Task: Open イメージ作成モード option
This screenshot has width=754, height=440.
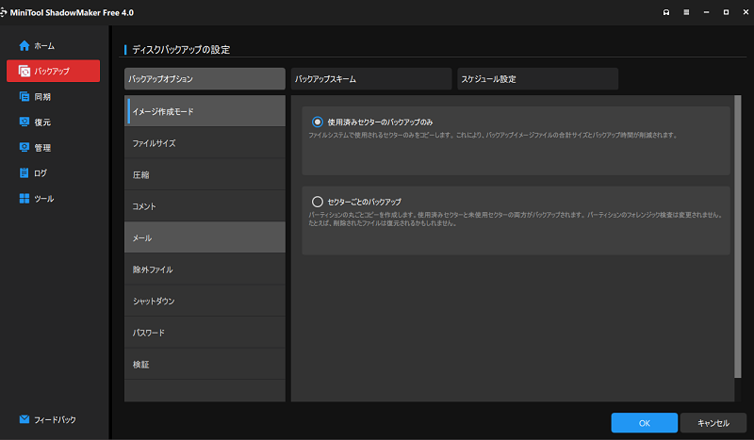Action: click(x=205, y=111)
